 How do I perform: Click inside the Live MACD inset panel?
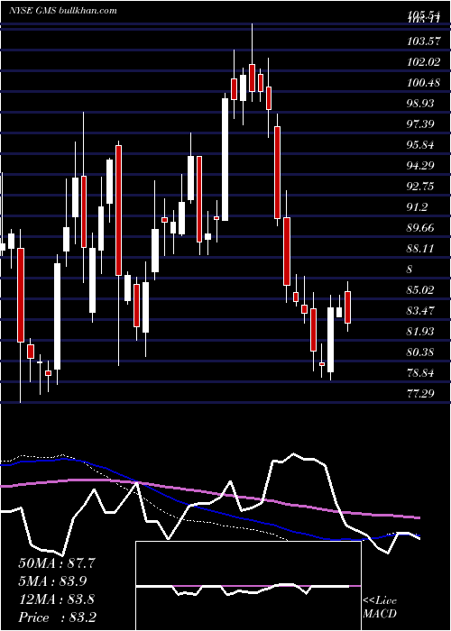248,586
